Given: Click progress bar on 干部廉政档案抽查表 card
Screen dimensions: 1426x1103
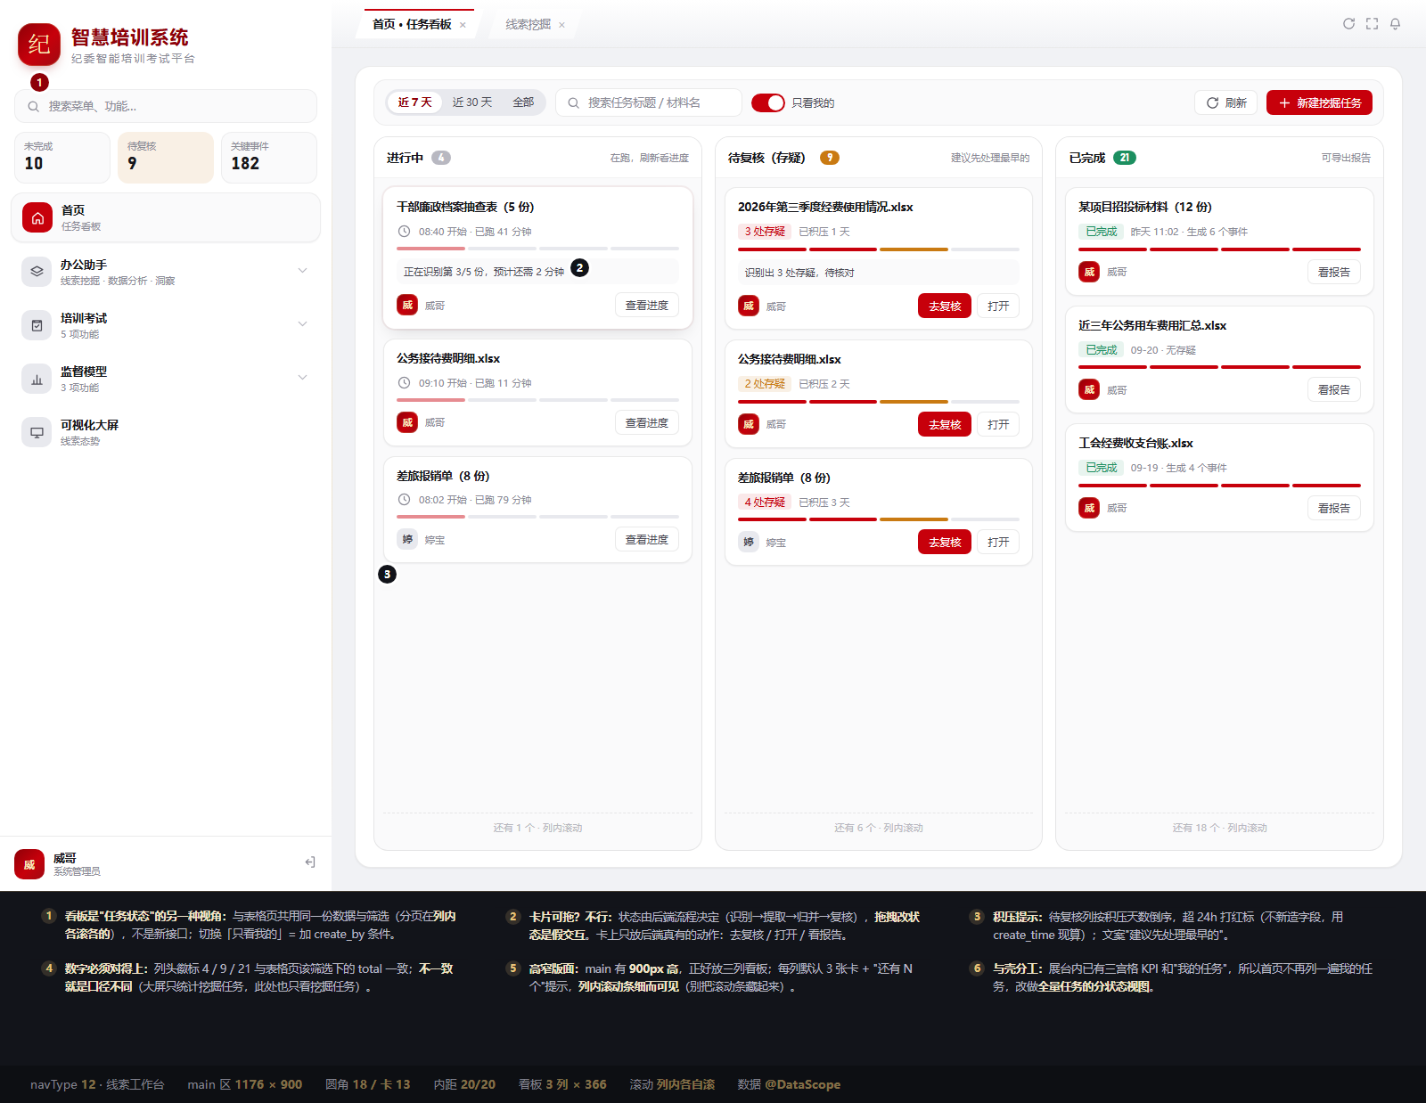Looking at the screenshot, I should coord(537,249).
